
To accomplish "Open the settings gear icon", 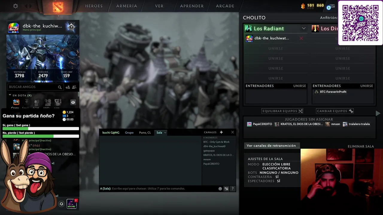I will tap(16, 6).
